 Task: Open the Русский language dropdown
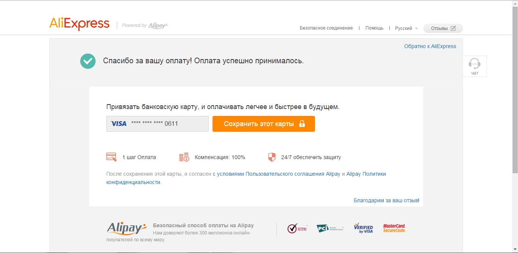406,28
